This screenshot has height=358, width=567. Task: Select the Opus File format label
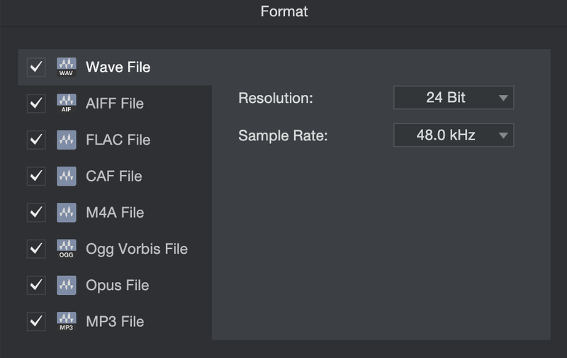point(117,285)
